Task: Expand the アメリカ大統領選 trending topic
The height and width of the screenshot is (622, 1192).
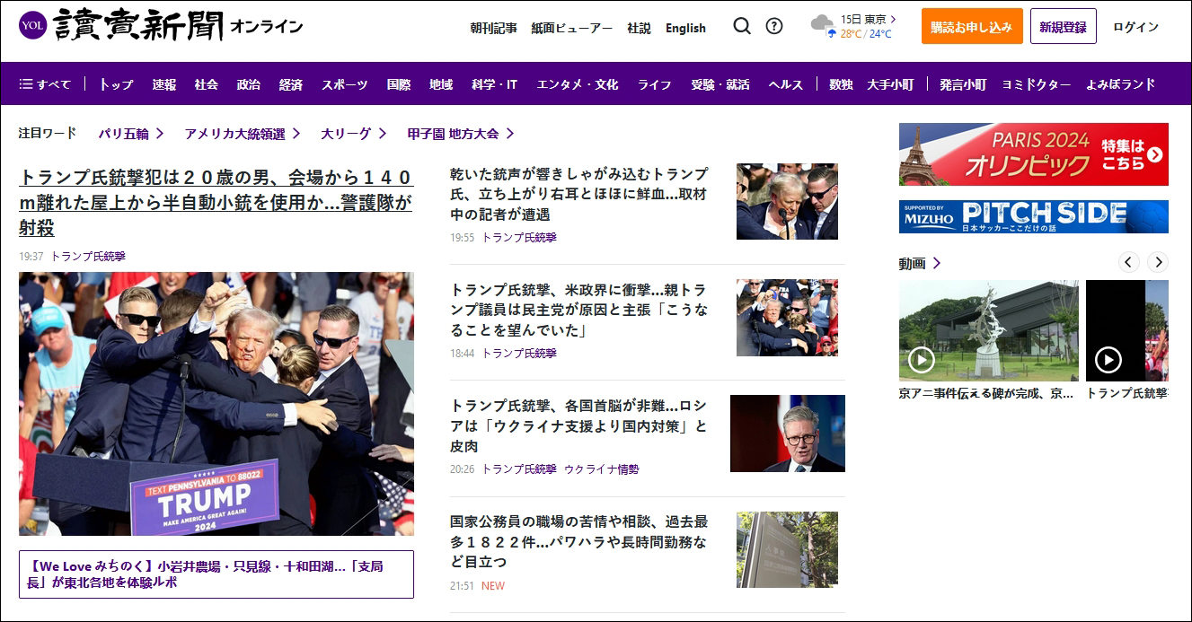Action: click(243, 134)
